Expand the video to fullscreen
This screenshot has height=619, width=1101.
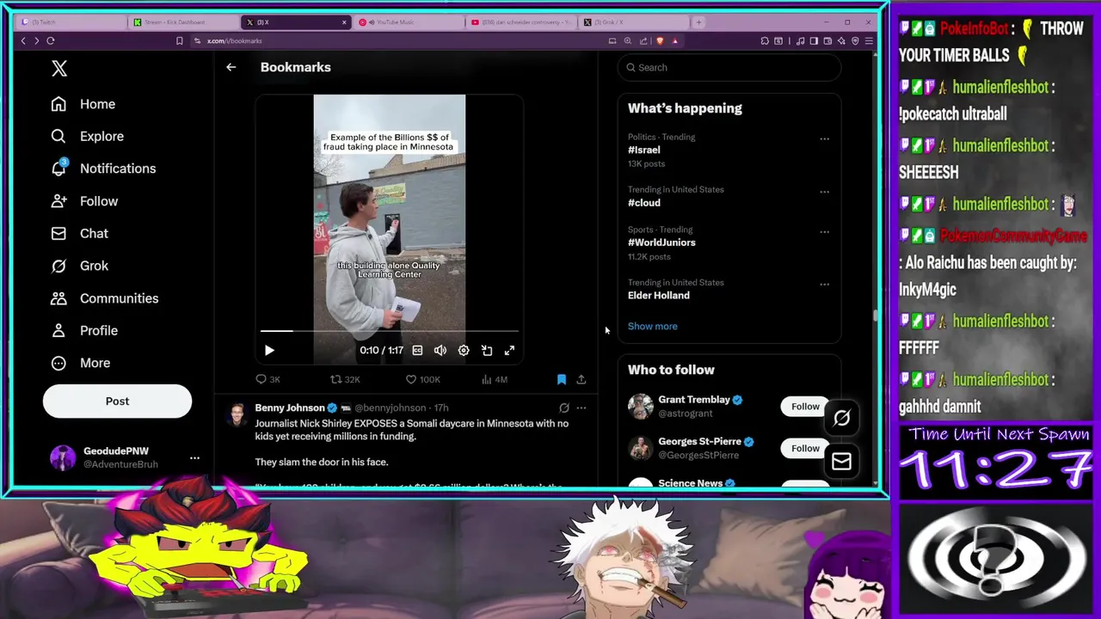click(x=509, y=350)
